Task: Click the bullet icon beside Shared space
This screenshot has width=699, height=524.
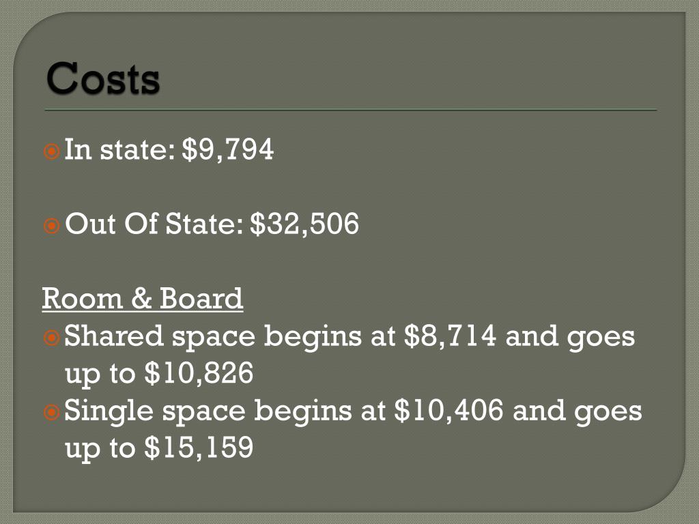Action: [x=52, y=338]
